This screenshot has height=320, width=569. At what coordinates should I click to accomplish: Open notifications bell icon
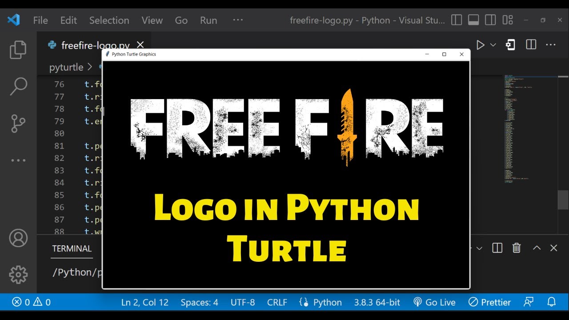click(x=552, y=302)
